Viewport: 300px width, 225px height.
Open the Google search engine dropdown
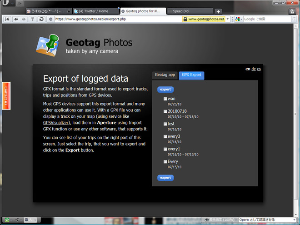pyautogui.click(x=241, y=19)
